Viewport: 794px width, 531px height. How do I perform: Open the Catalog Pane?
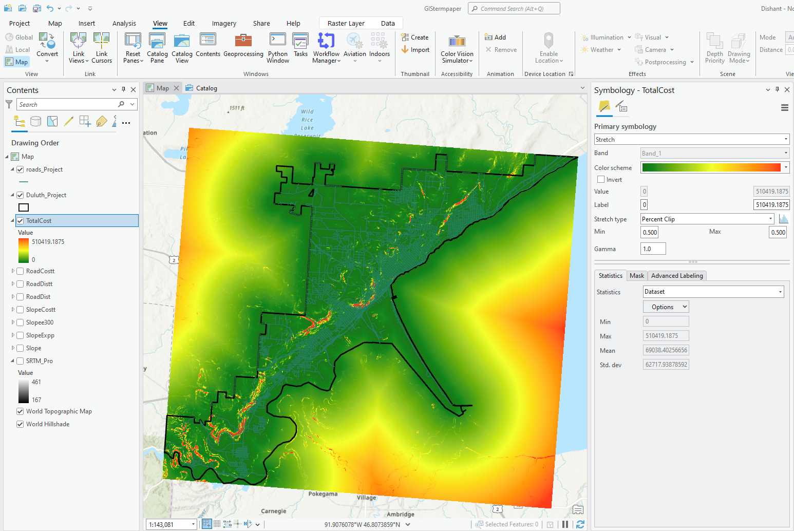click(157, 47)
